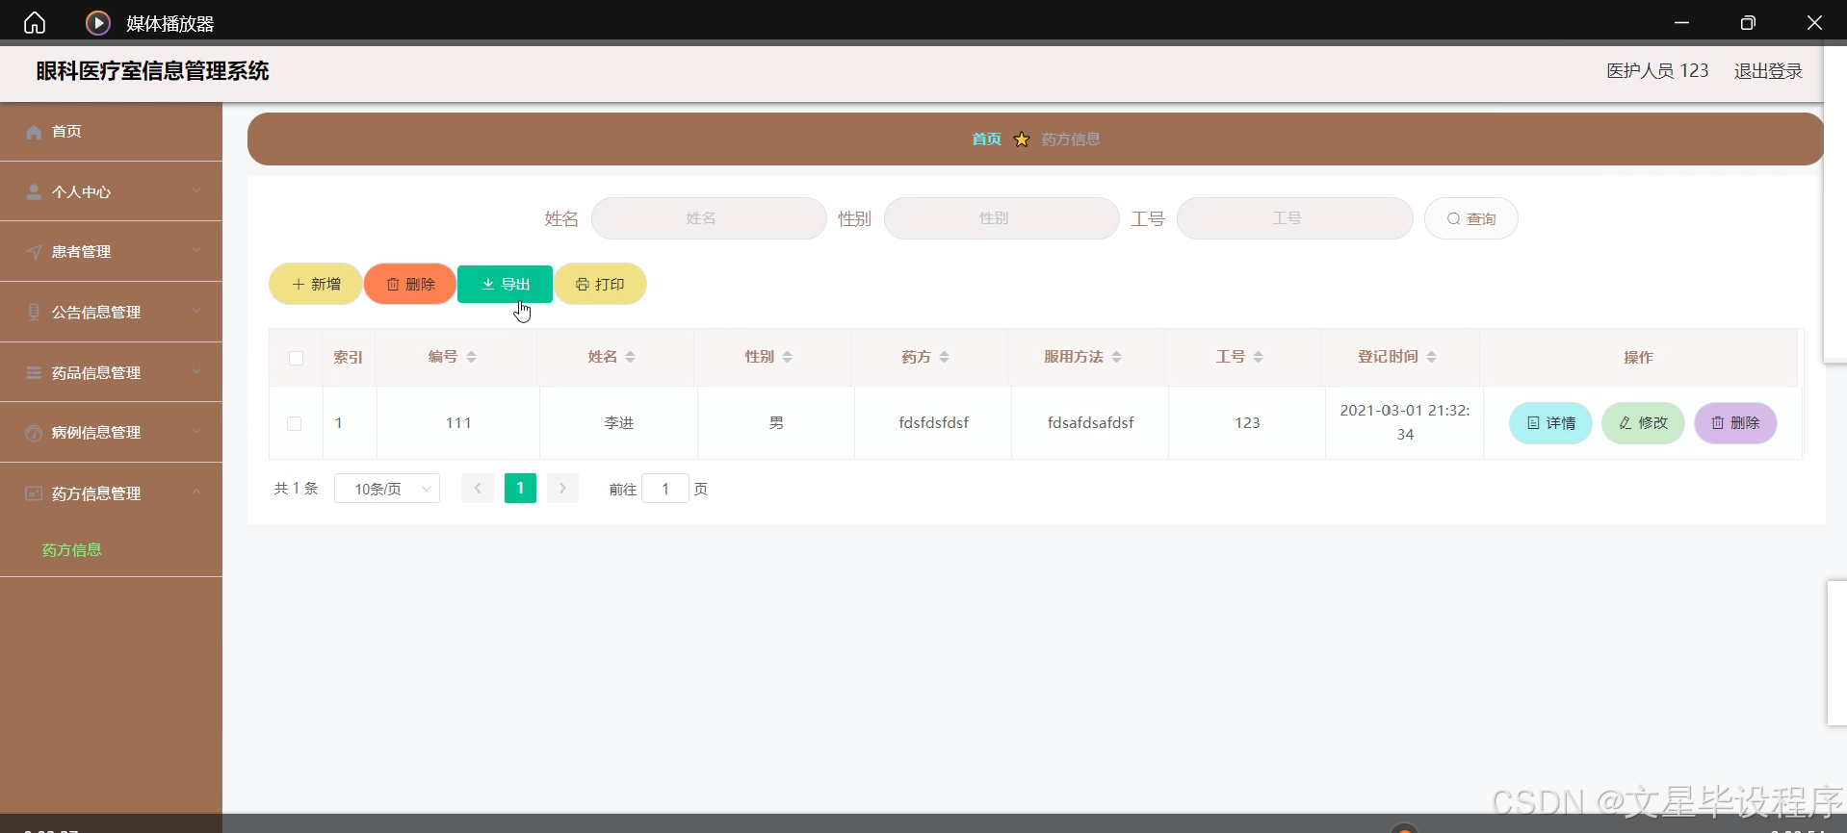Check the checkbox for row 李进
Viewport: 1847px width, 833px height.
295,423
